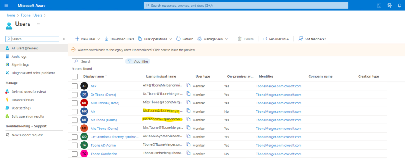Check the Mrs Tbone (Demo) row checkbox
The height and width of the screenshot is (163, 405).
75,129
